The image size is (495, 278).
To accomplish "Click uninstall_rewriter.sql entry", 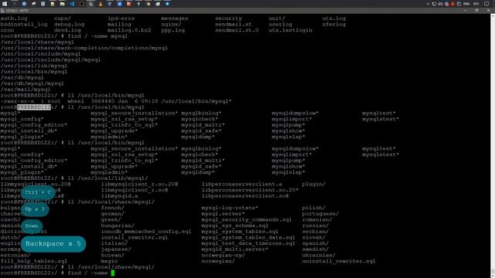I will tap(339, 261).
